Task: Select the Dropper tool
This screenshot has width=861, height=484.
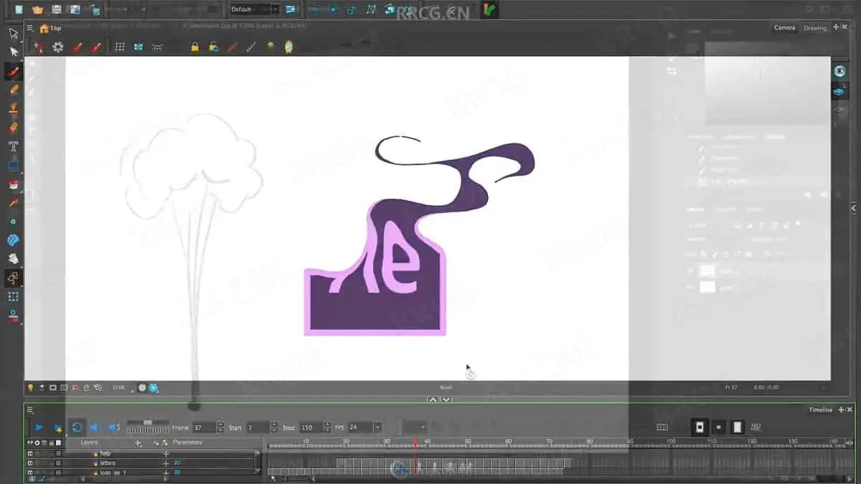Action: click(x=13, y=203)
